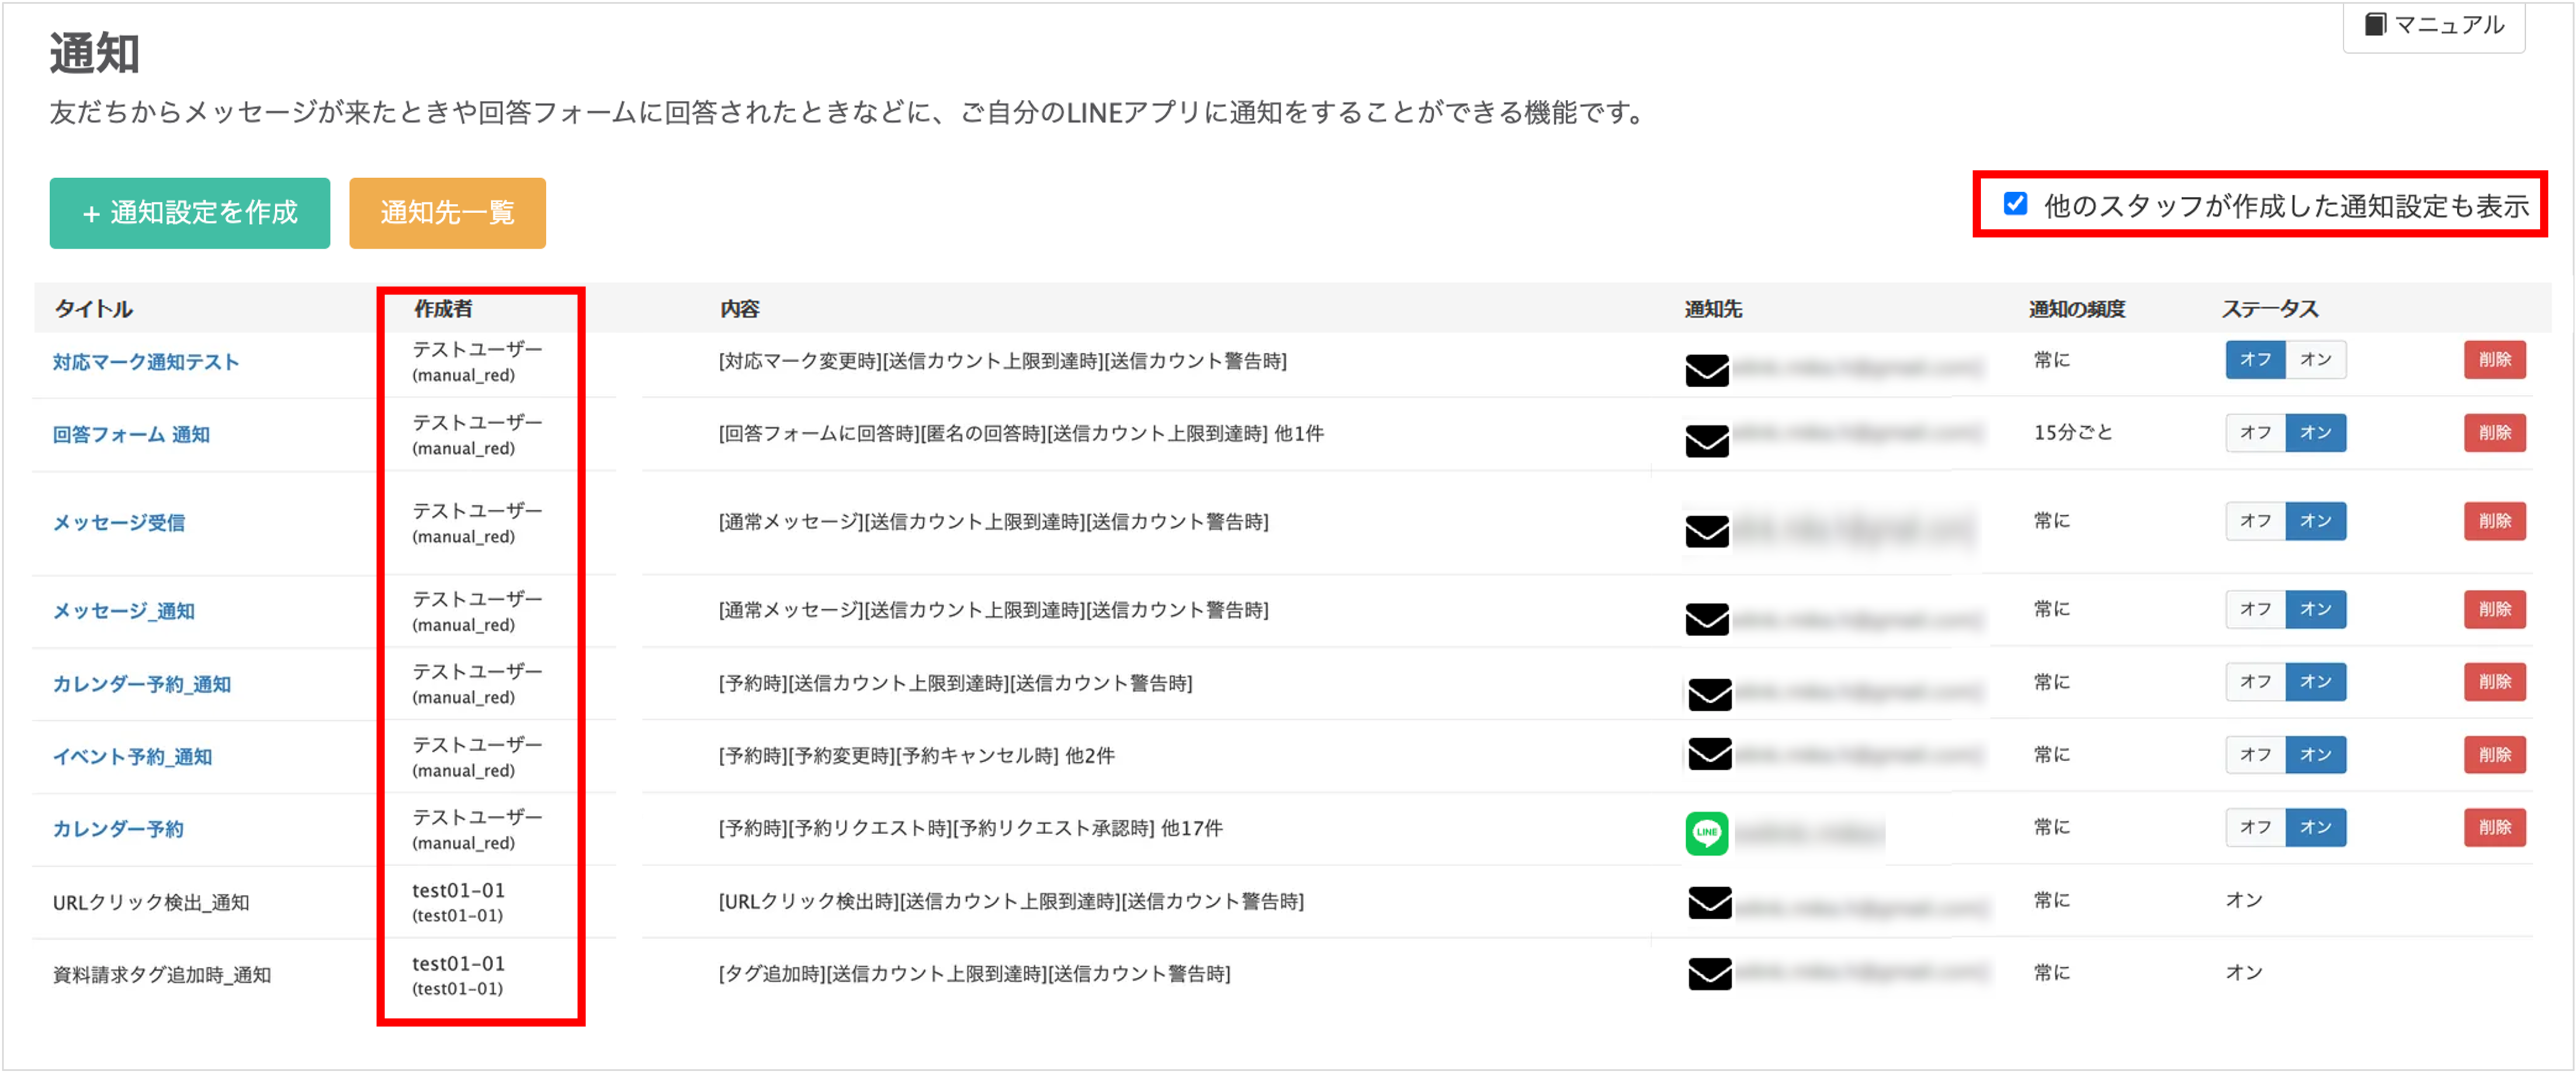
Task: Turn off 回答フォーム 通知 with the オフ toggle
Action: tap(2256, 433)
